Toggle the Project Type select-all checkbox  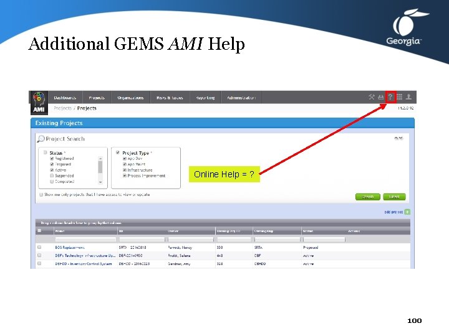coord(118,152)
